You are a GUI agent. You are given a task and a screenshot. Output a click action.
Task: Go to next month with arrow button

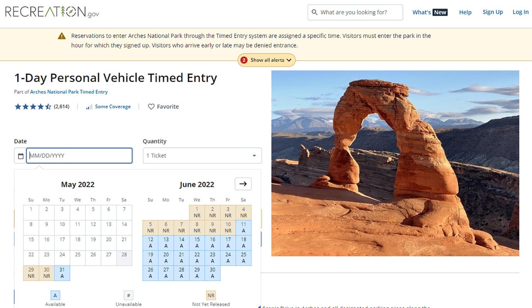point(243,184)
